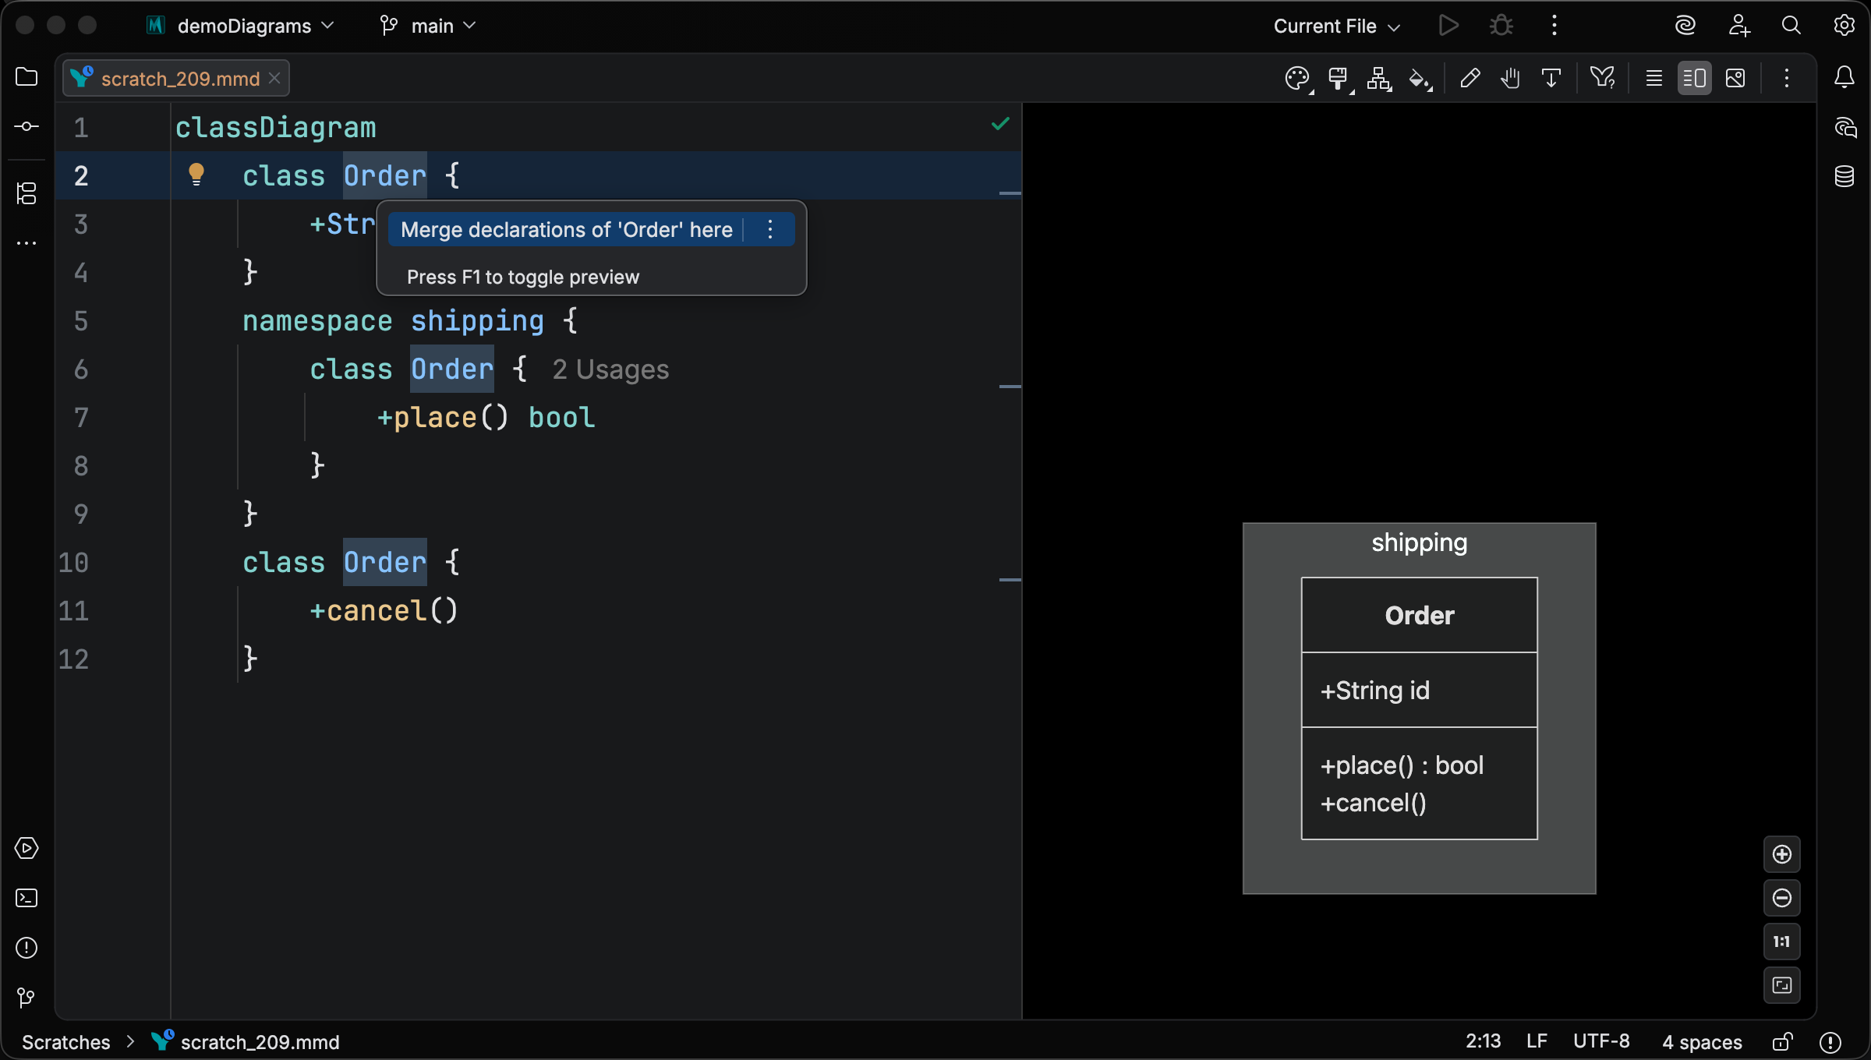Click the green inspection checkmark
Viewport: 1871px width, 1060px height.
click(1000, 124)
